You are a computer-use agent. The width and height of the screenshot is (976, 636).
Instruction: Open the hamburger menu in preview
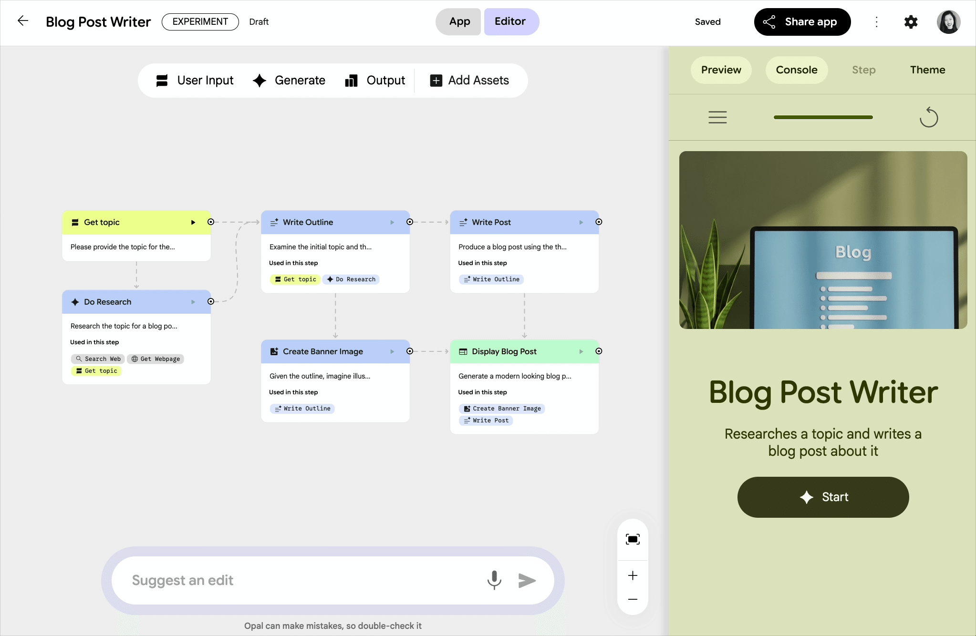pyautogui.click(x=717, y=117)
